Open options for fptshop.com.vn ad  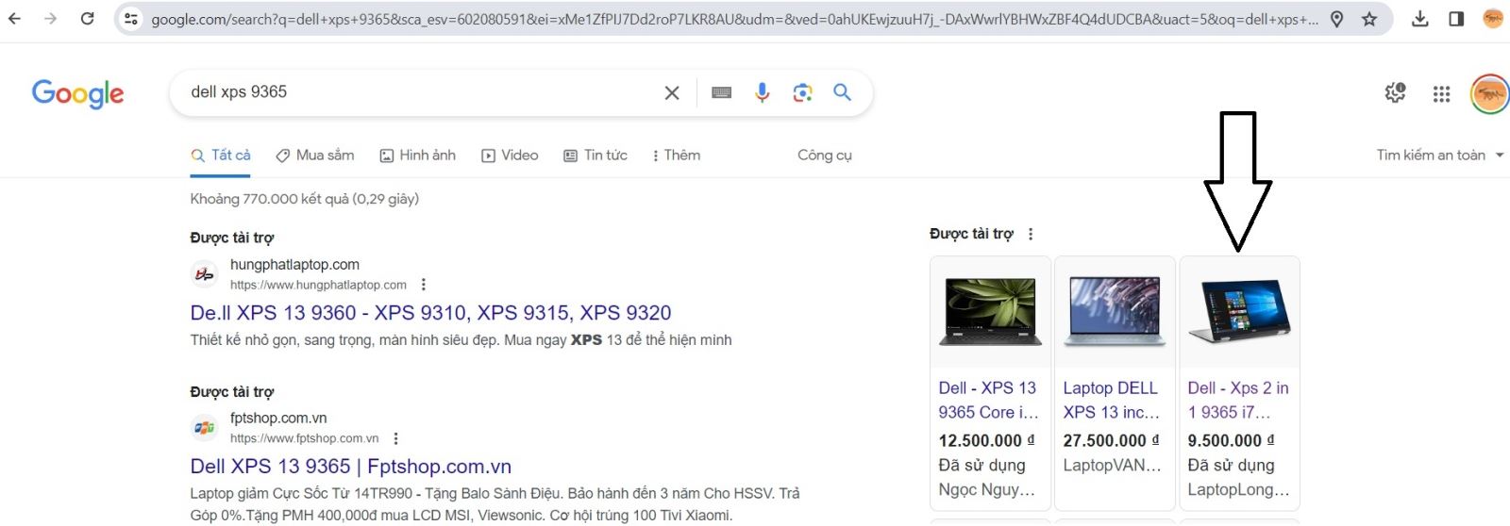(x=396, y=438)
